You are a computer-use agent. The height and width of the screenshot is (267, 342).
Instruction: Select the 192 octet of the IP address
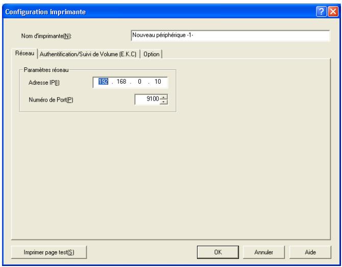[x=103, y=82]
